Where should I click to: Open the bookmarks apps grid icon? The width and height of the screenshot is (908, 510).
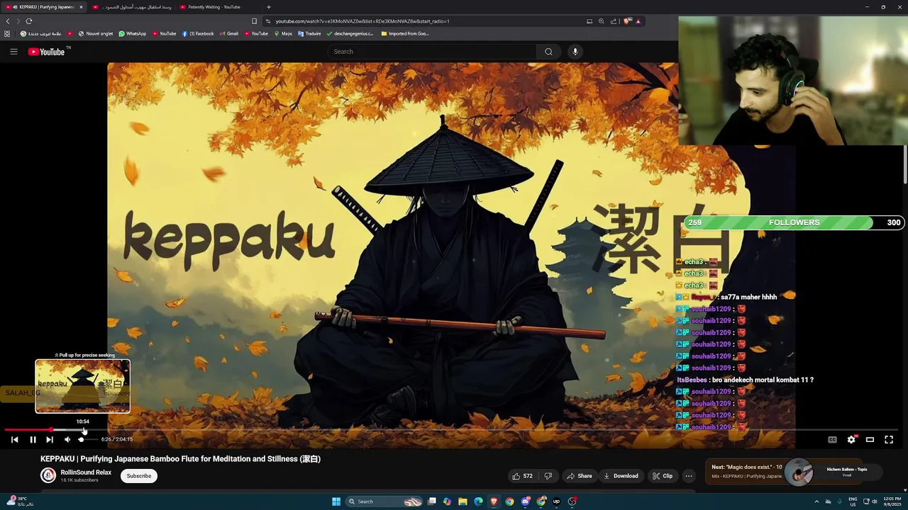(x=7, y=33)
